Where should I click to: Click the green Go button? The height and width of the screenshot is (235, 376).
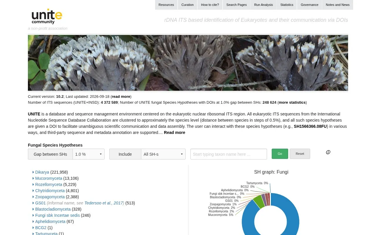pyautogui.click(x=280, y=154)
